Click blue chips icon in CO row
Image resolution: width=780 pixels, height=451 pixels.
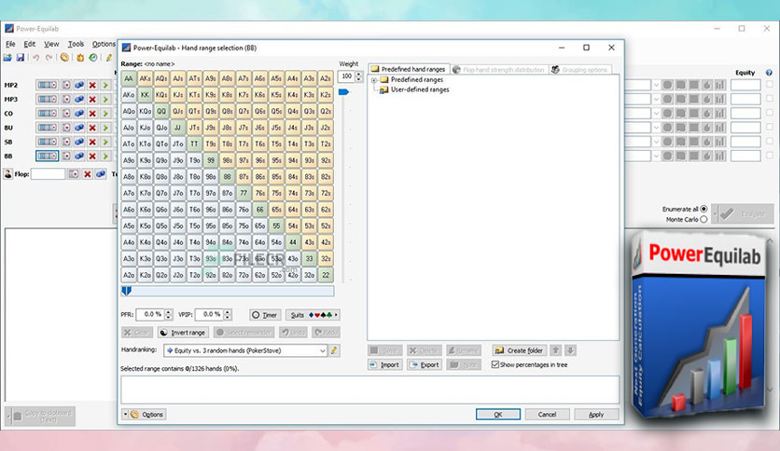point(79,114)
